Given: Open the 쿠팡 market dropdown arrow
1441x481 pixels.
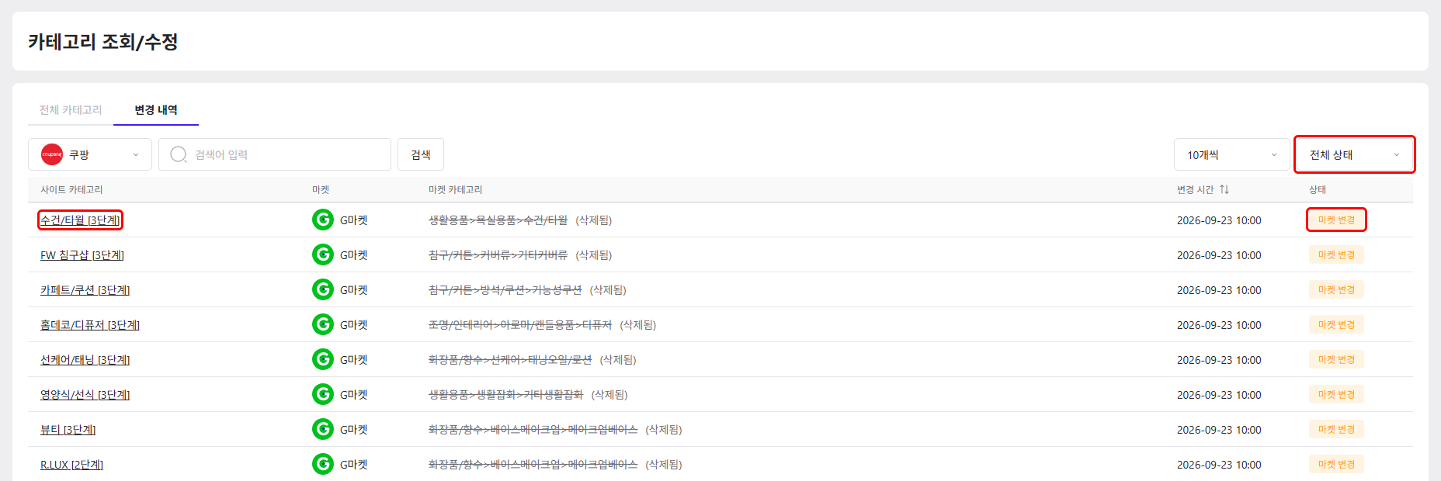Looking at the screenshot, I should tap(136, 154).
